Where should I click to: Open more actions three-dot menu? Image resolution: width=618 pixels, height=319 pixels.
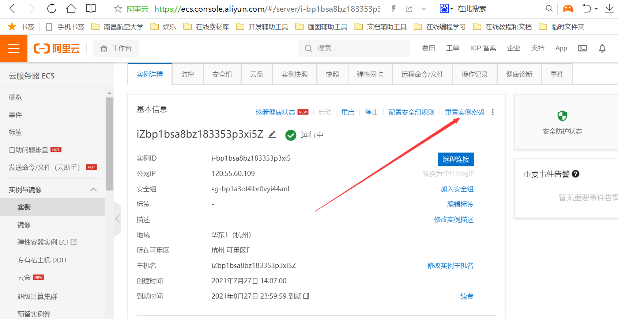pyautogui.click(x=493, y=112)
